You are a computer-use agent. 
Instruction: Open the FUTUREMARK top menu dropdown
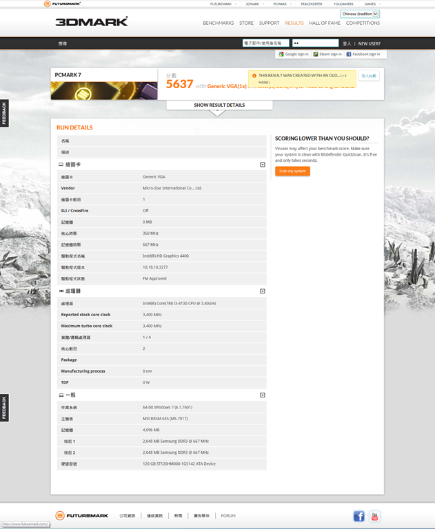click(x=223, y=4)
